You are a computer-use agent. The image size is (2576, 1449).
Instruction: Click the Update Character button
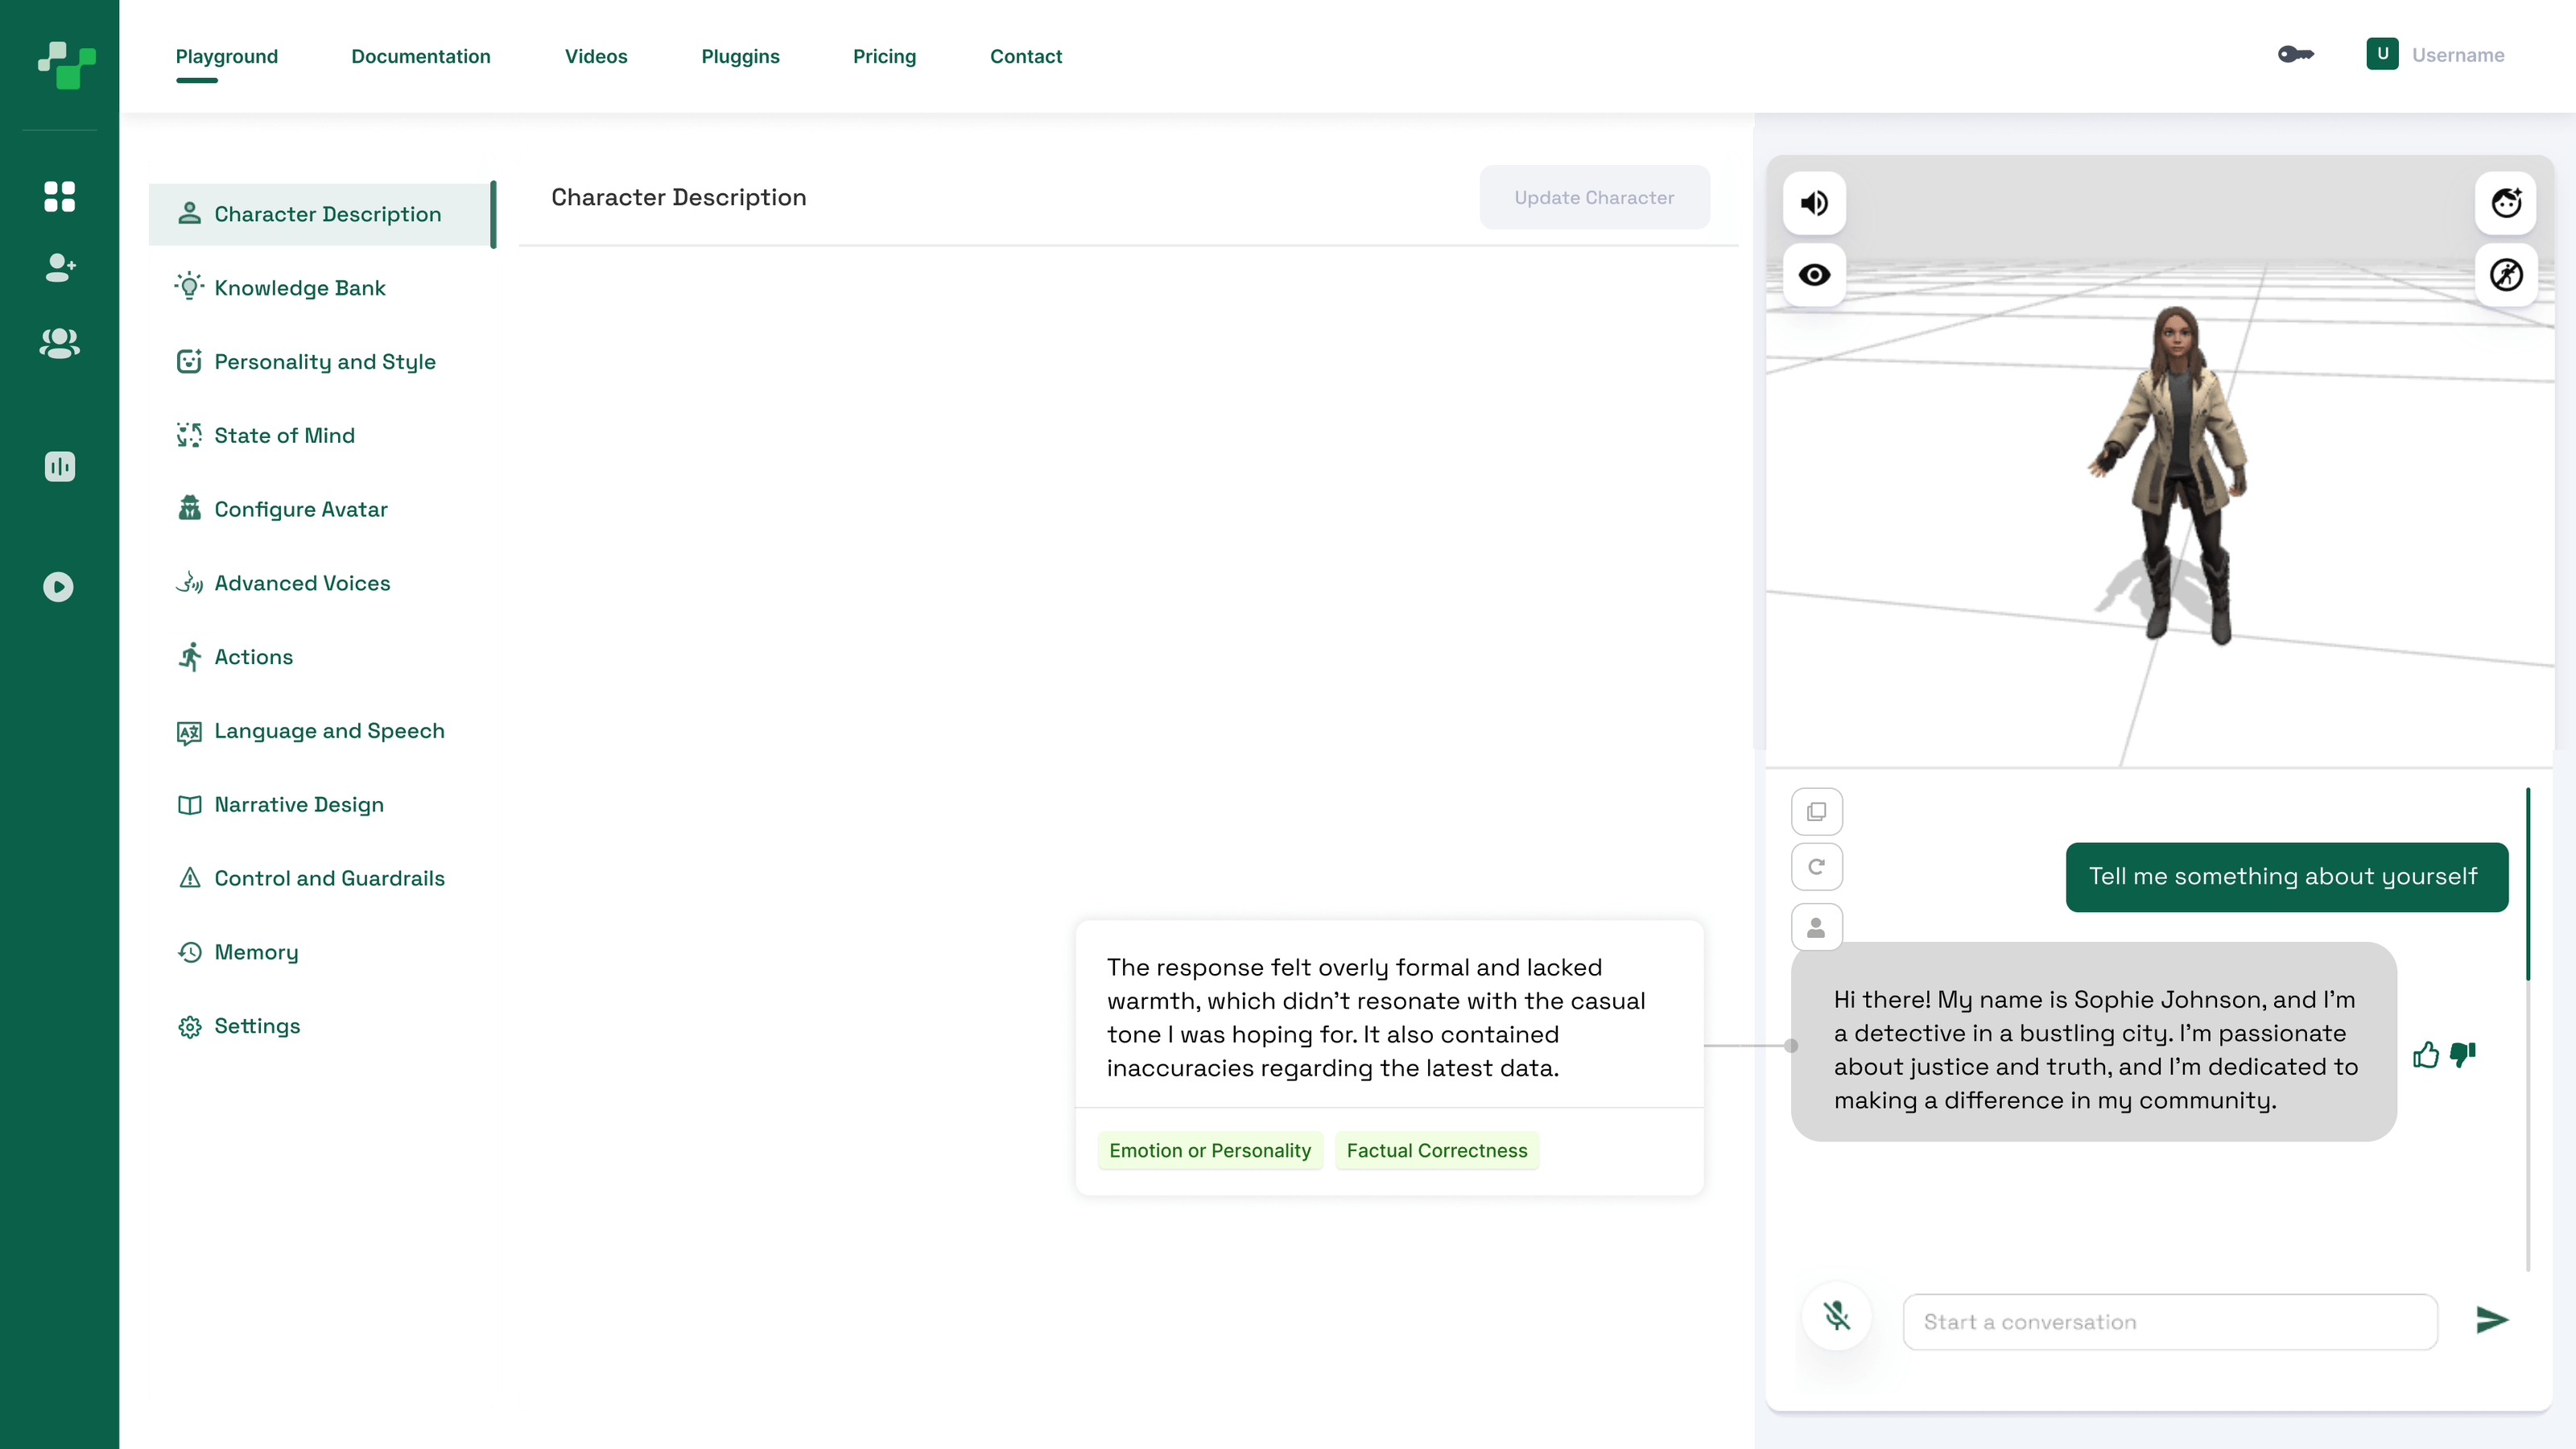[x=1593, y=197]
